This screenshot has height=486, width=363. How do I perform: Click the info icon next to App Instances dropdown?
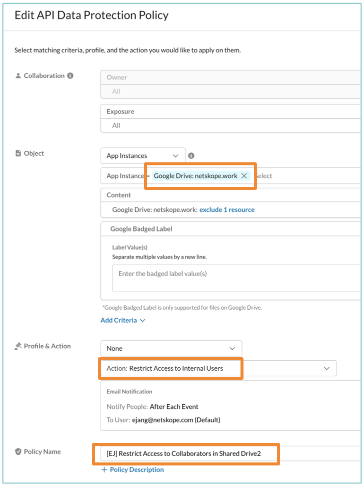tap(191, 155)
